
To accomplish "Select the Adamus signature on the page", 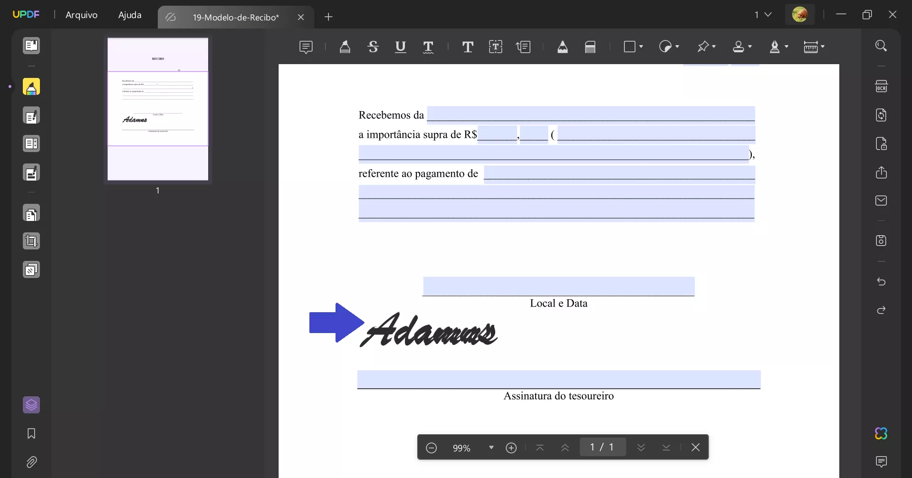I will tap(429, 330).
